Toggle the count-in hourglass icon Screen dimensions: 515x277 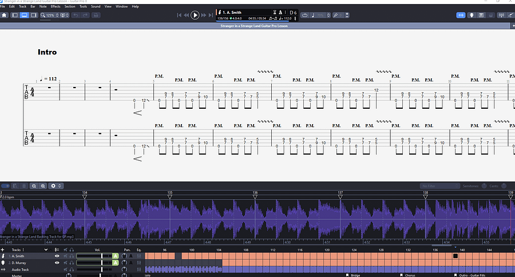pyautogui.click(x=275, y=12)
